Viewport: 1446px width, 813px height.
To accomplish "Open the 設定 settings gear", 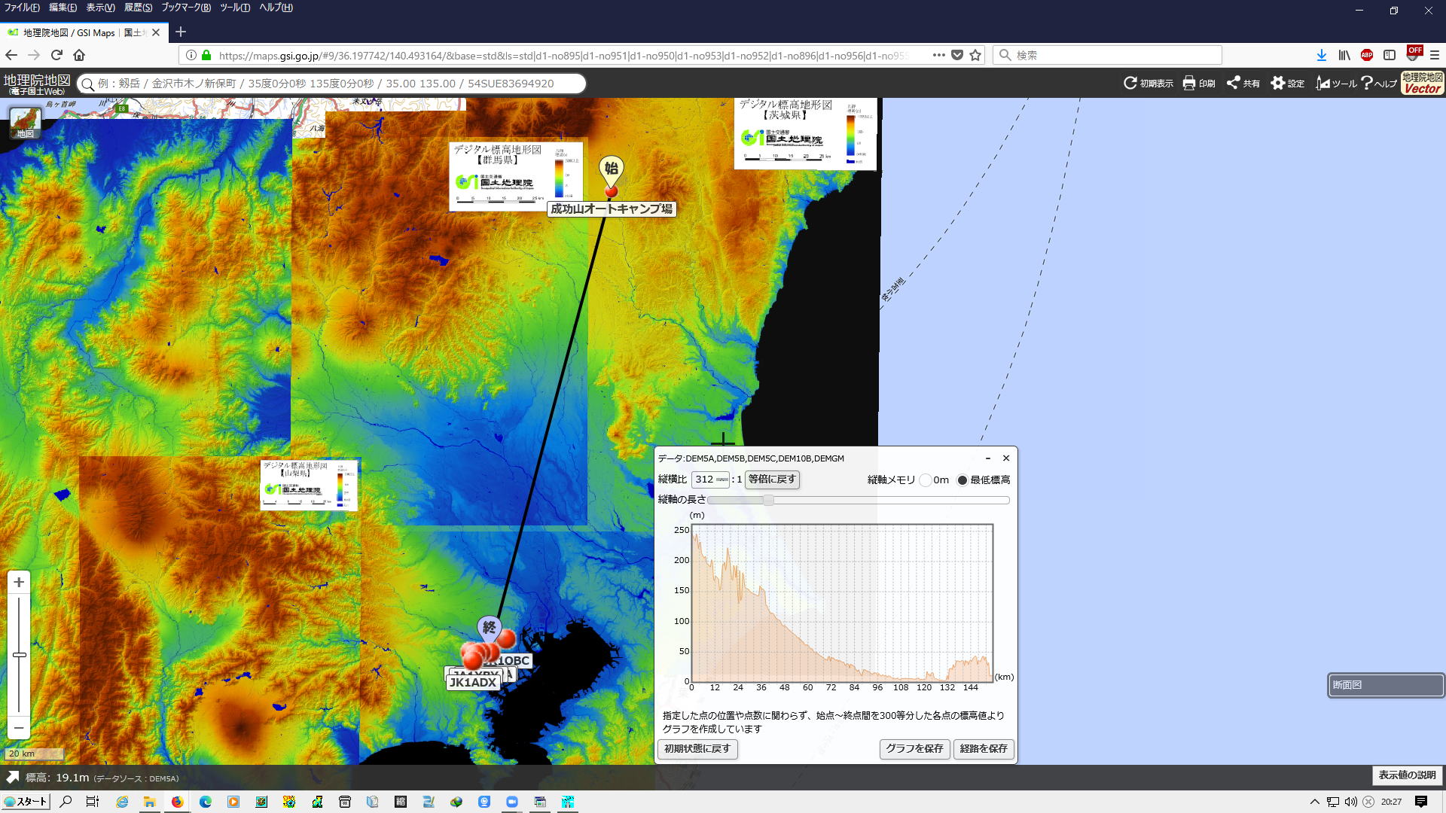I will pyautogui.click(x=1288, y=84).
